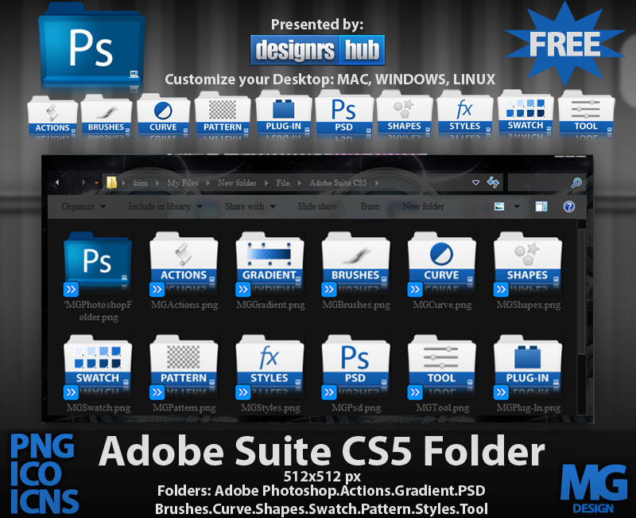This screenshot has height=518, width=636.
Task: Click the 'MGShapes.png' file name label
Action: pos(529,305)
